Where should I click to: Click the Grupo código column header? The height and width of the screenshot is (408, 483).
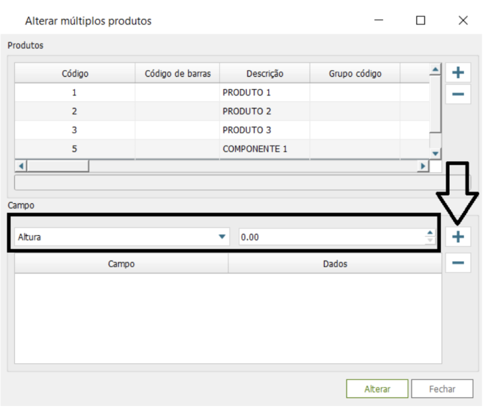[x=355, y=73]
